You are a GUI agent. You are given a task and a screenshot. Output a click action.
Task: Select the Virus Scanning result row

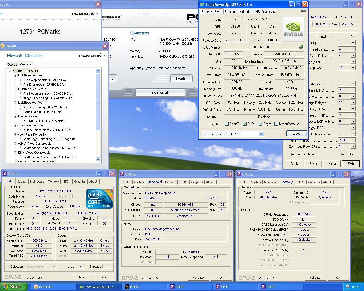(45, 107)
